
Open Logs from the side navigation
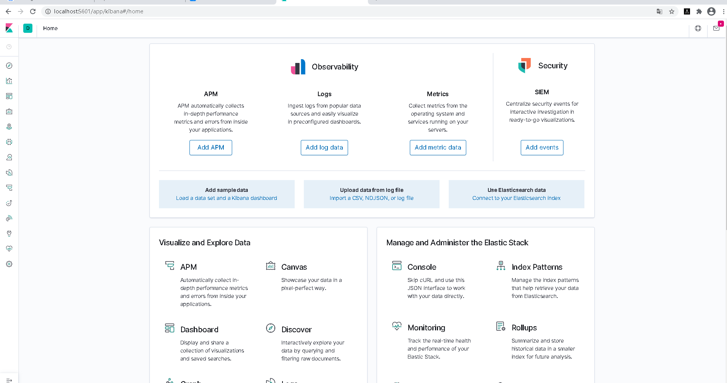(x=9, y=172)
